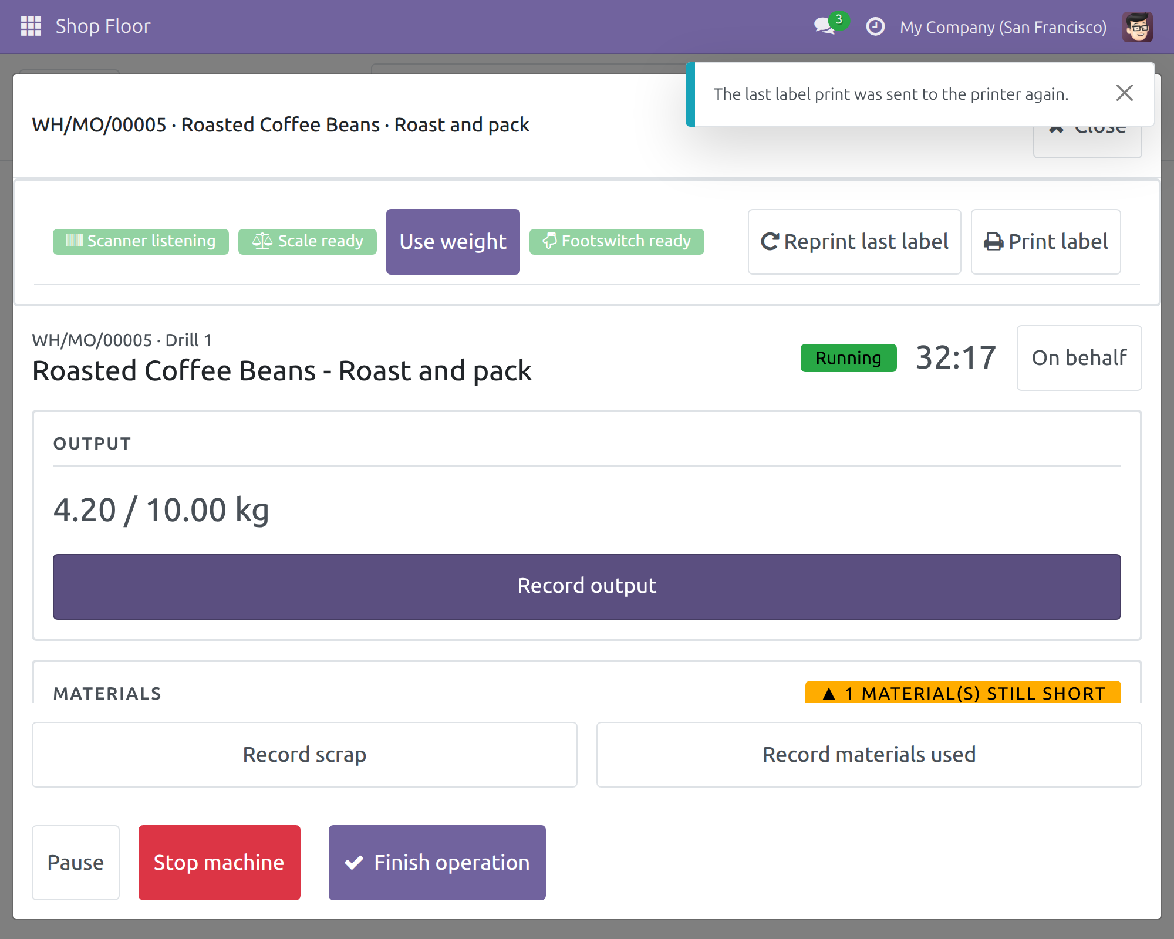Click Record materials used
The image size is (1174, 939).
pyautogui.click(x=869, y=755)
